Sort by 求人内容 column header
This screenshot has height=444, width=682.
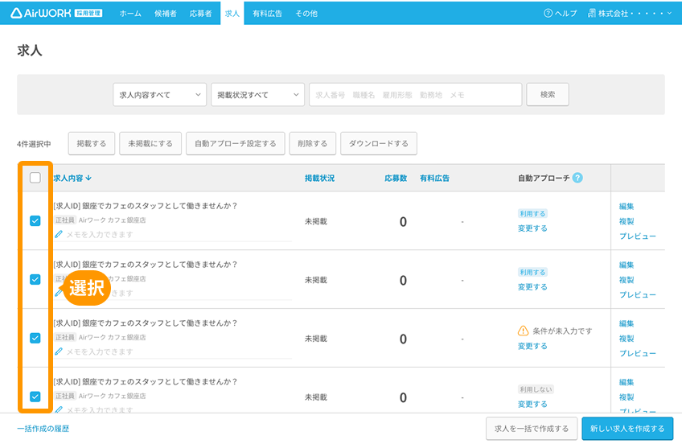pyautogui.click(x=72, y=178)
